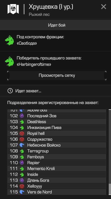Click the purple faction icon for Последний Зов
The width and height of the screenshot is (111, 199).
point(22,116)
